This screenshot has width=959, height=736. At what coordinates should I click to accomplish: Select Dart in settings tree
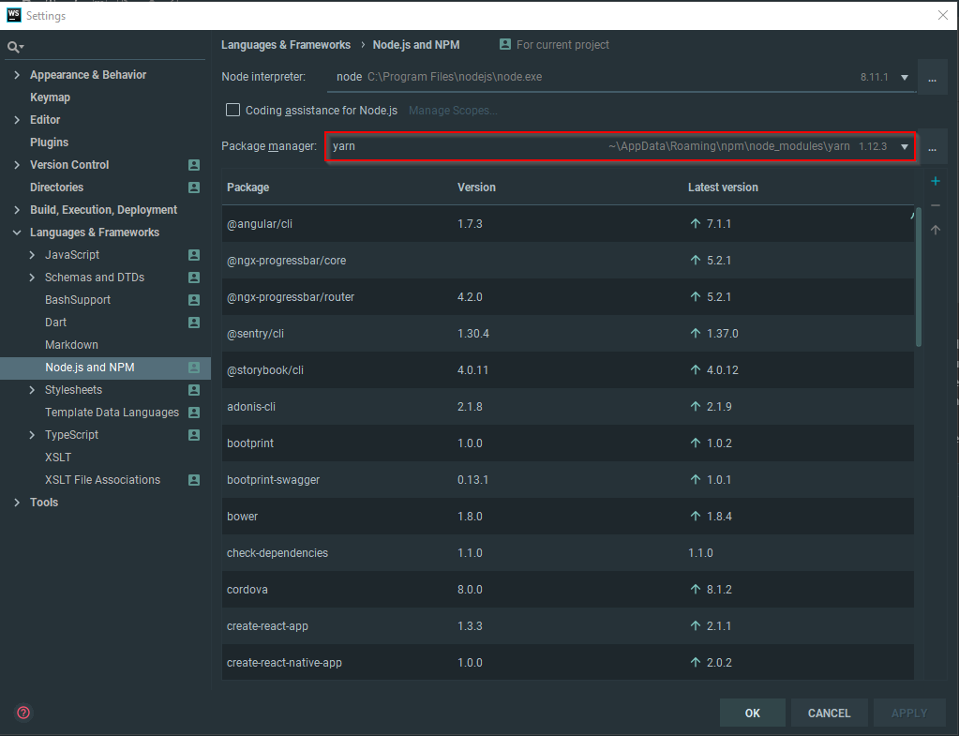click(x=55, y=323)
